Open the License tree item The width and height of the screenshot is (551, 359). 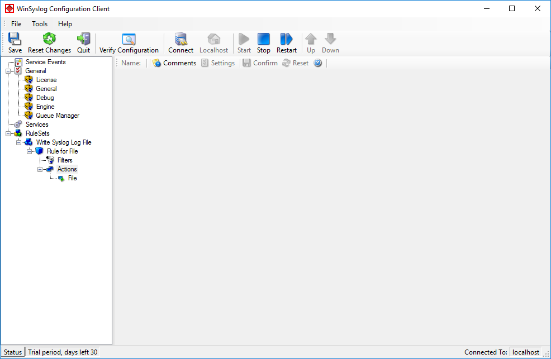tap(46, 80)
